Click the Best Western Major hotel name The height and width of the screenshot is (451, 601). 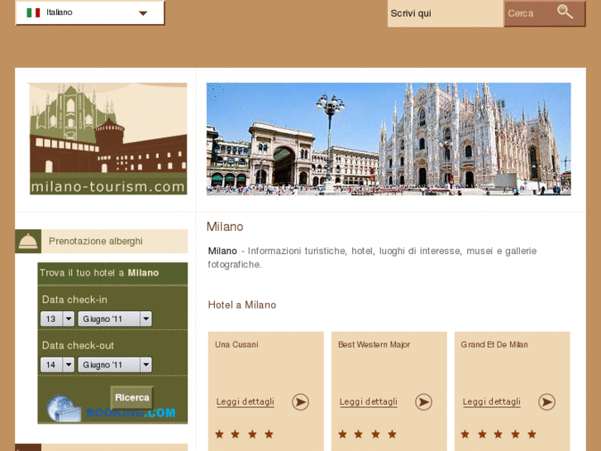374,345
